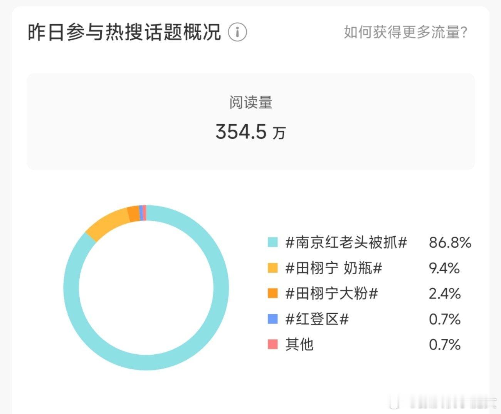
Task: Select the 86.8% percentage value
Action: 450,242
